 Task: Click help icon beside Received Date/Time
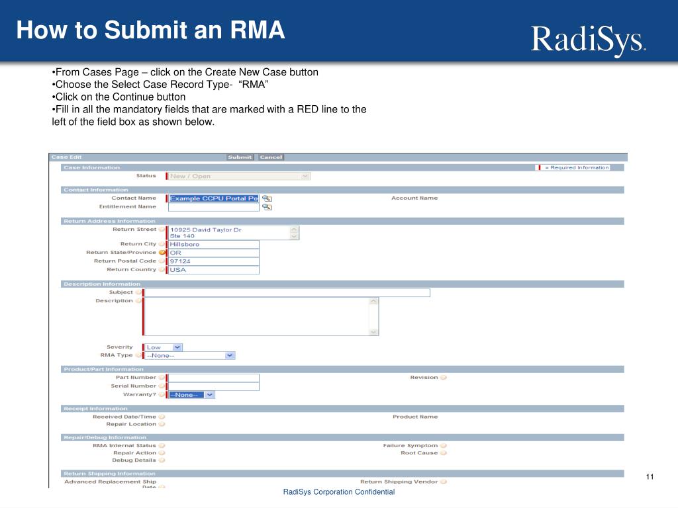click(162, 417)
